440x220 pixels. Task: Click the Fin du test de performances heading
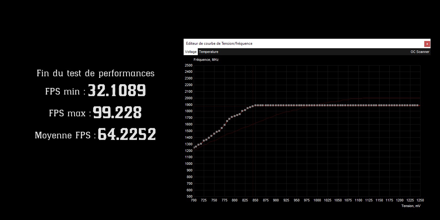tap(95, 73)
